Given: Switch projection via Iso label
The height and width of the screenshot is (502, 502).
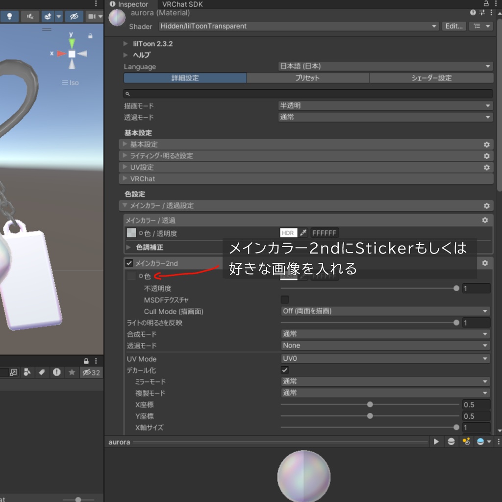Looking at the screenshot, I should [71, 82].
